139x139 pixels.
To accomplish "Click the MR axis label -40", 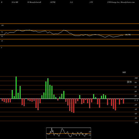I will click(136, 109).
